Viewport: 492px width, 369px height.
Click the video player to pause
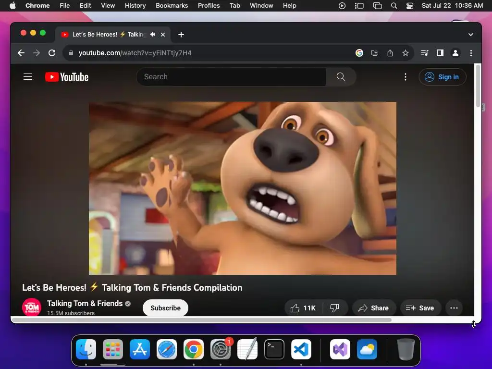point(243,188)
